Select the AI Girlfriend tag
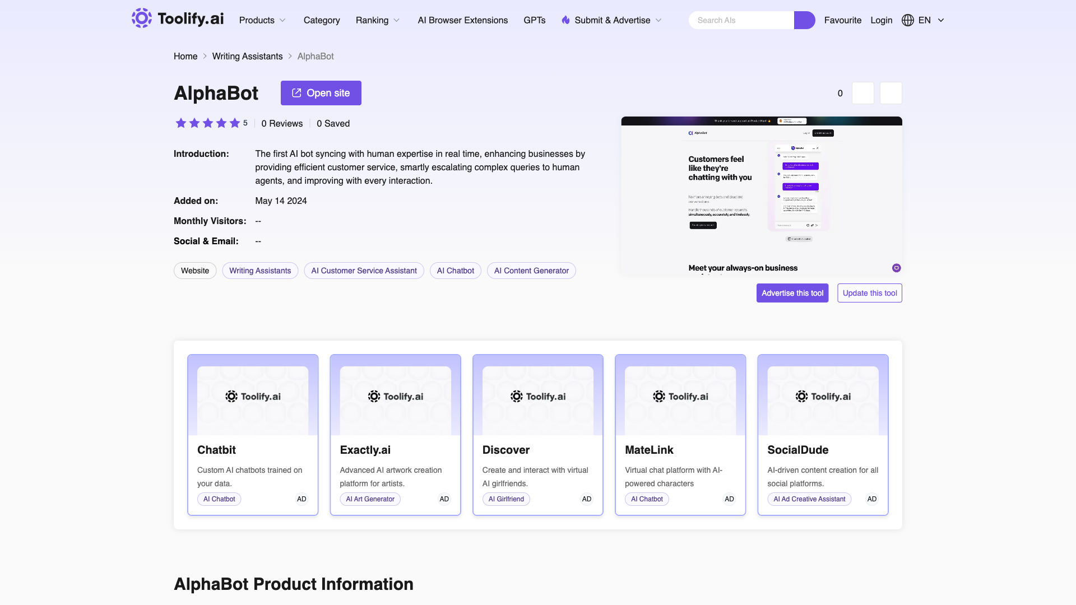This screenshot has height=605, width=1076. 506,499
